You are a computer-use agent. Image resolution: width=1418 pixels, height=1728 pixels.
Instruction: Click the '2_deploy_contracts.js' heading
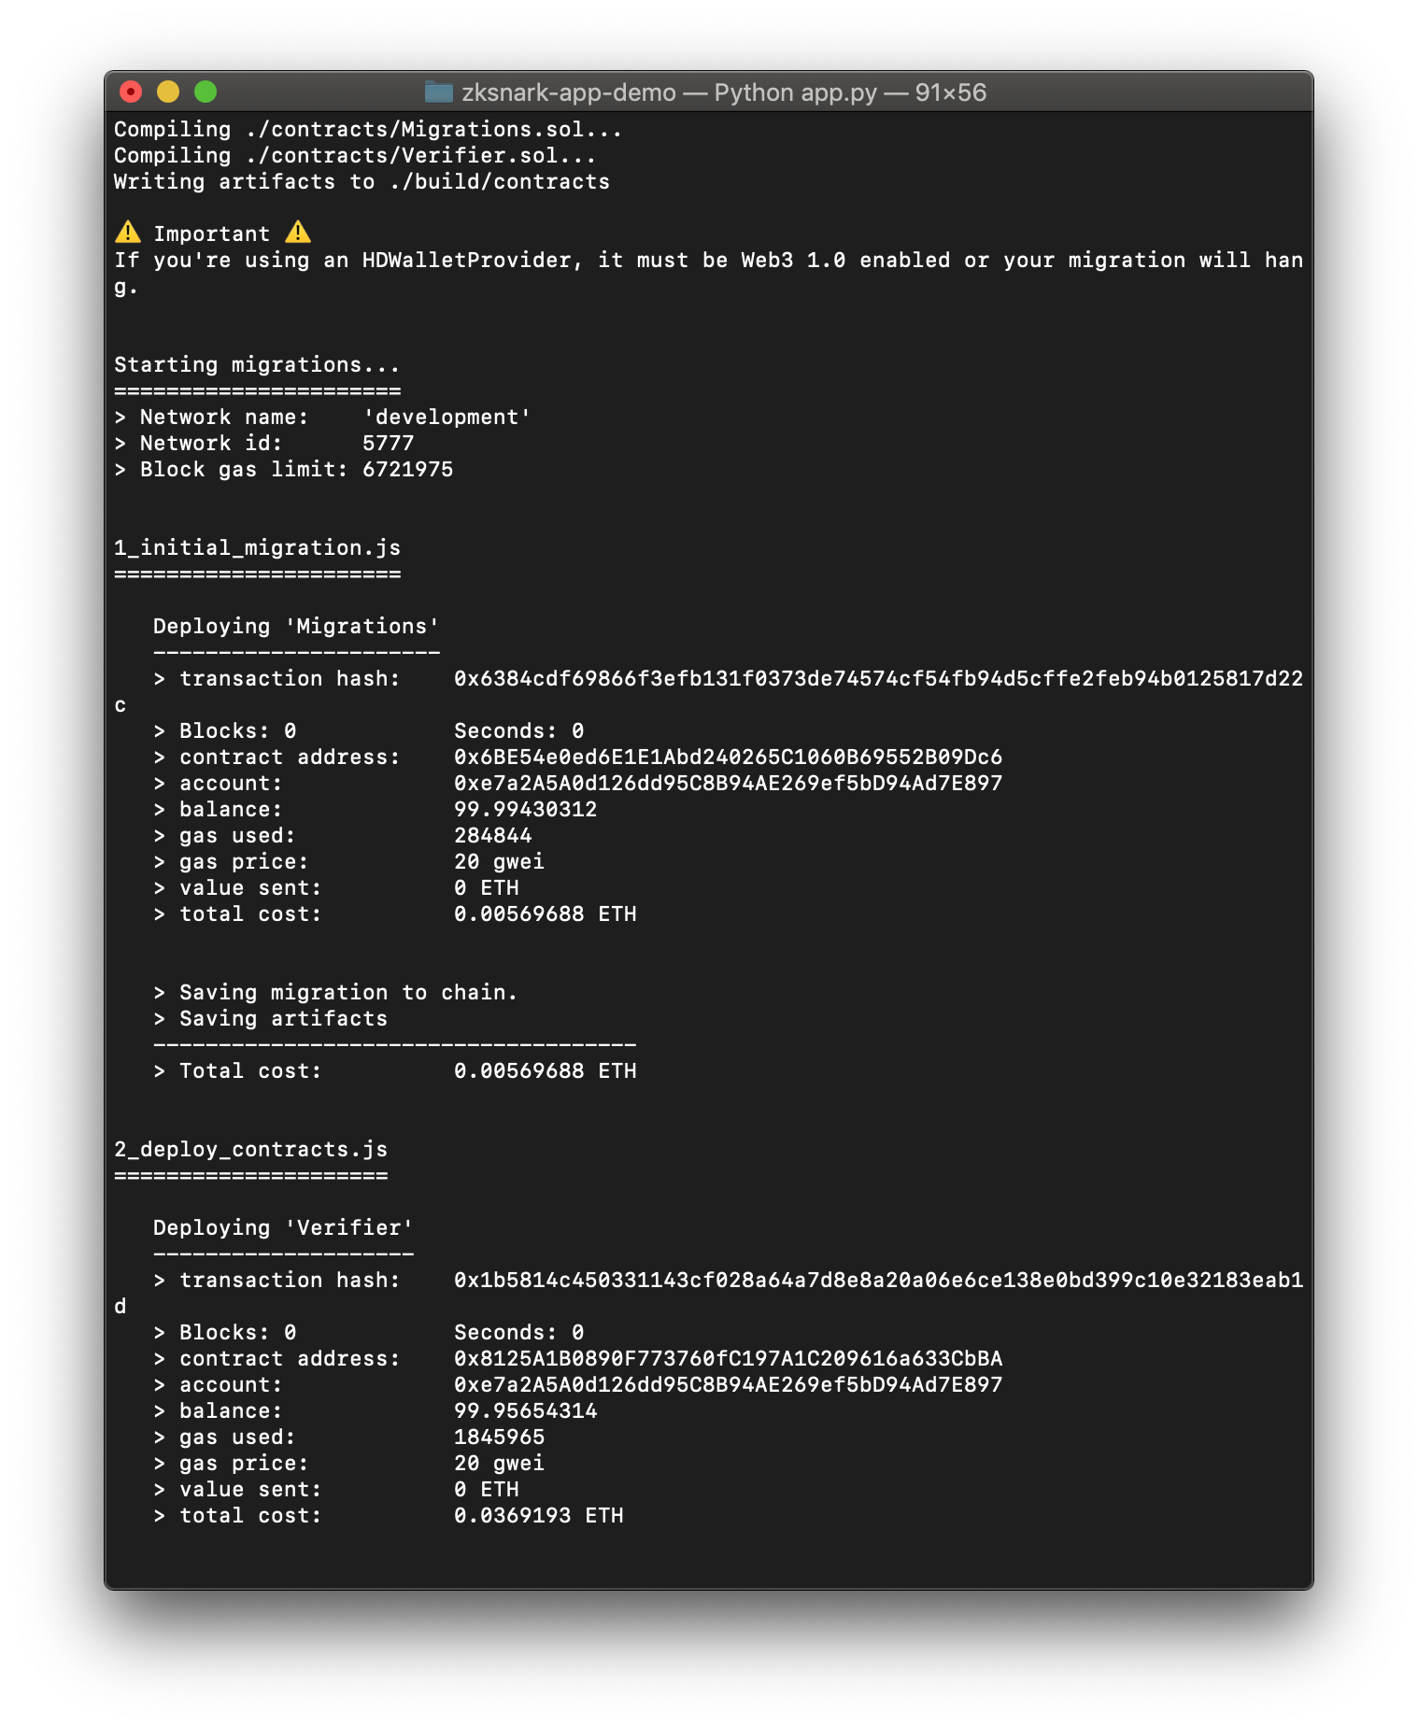pyautogui.click(x=250, y=1150)
